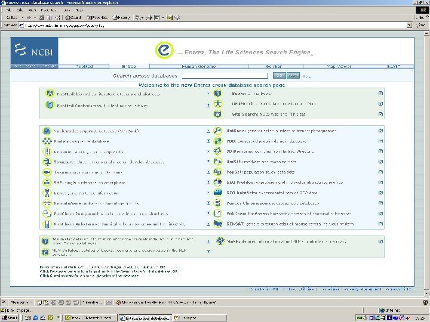Switch to the Map Viewer tab

pyautogui.click(x=339, y=66)
